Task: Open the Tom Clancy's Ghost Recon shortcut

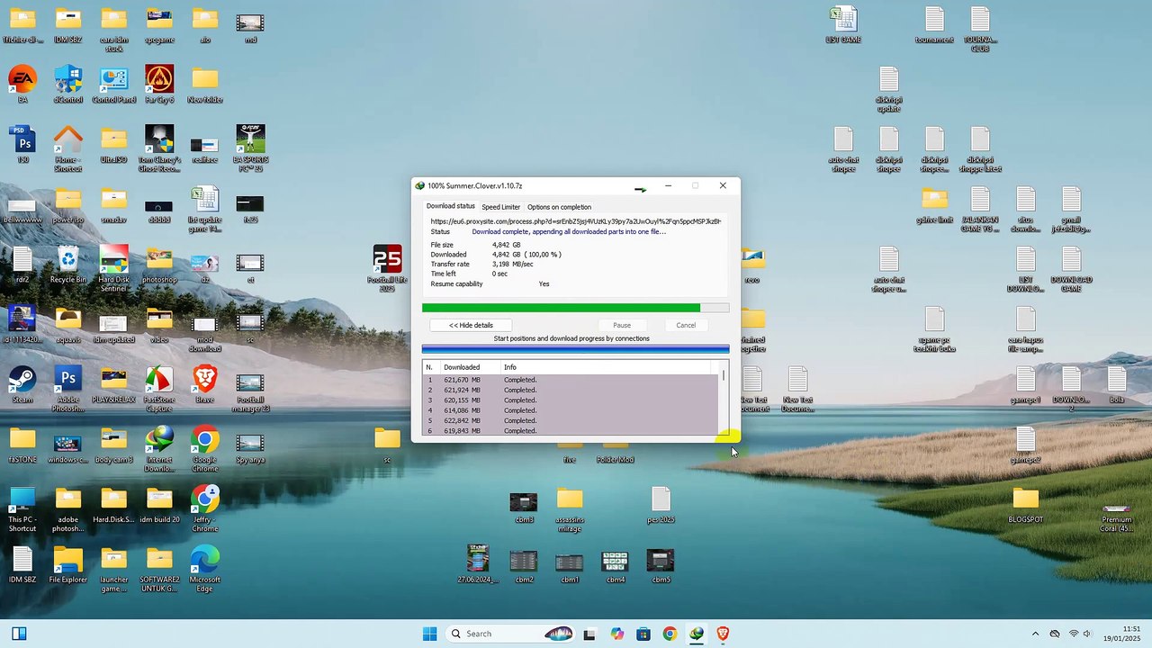Action: (159, 148)
